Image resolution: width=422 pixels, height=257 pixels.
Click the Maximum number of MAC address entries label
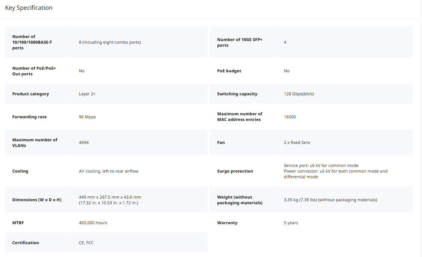tap(240, 117)
